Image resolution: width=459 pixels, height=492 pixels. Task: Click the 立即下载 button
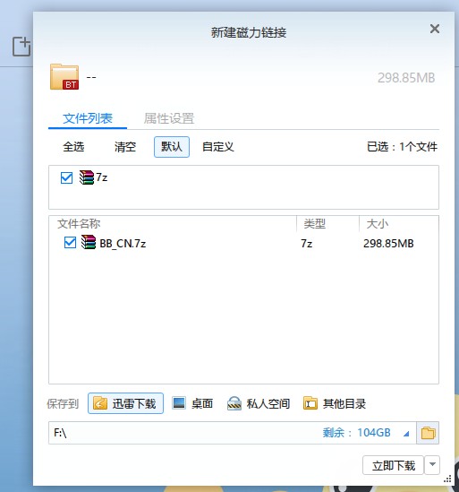coord(393,465)
